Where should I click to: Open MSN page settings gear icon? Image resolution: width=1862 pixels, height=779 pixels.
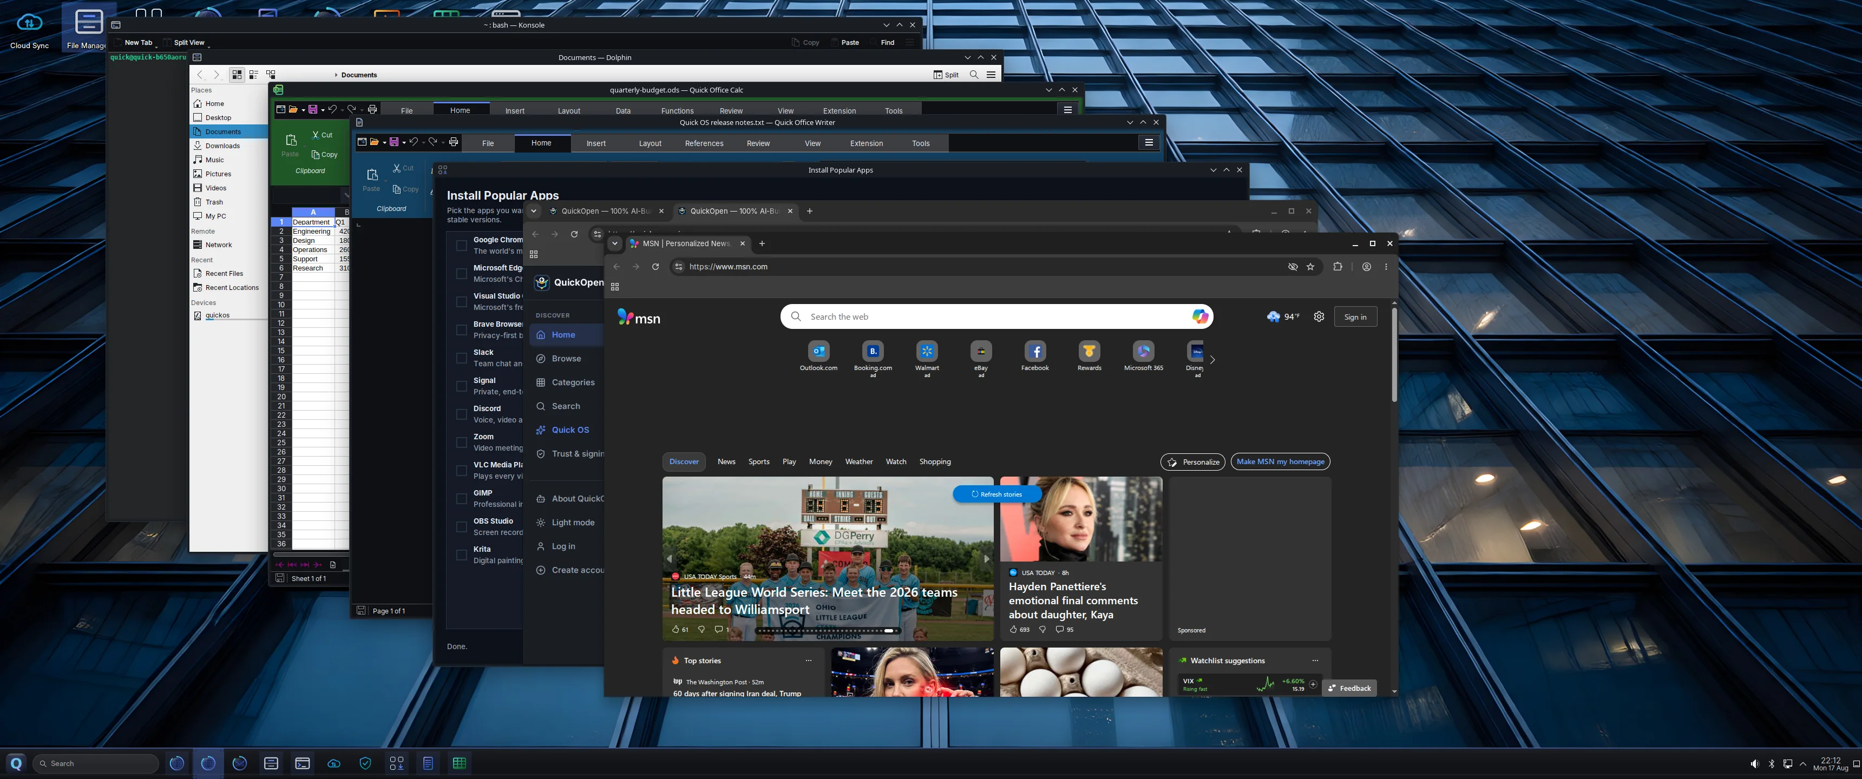tap(1319, 316)
